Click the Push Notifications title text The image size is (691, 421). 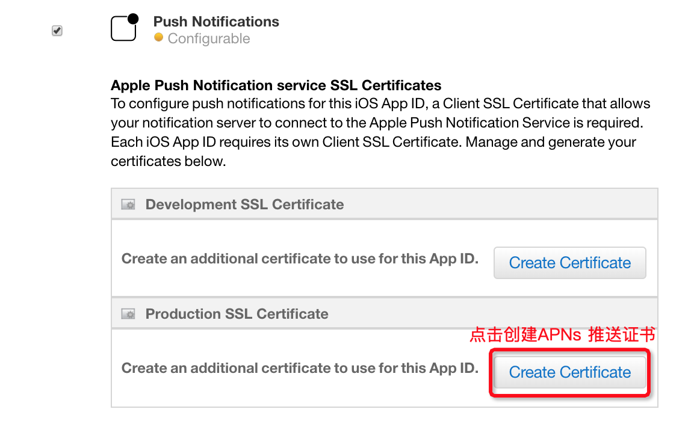[216, 21]
